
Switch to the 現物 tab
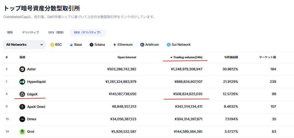tap(10, 32)
